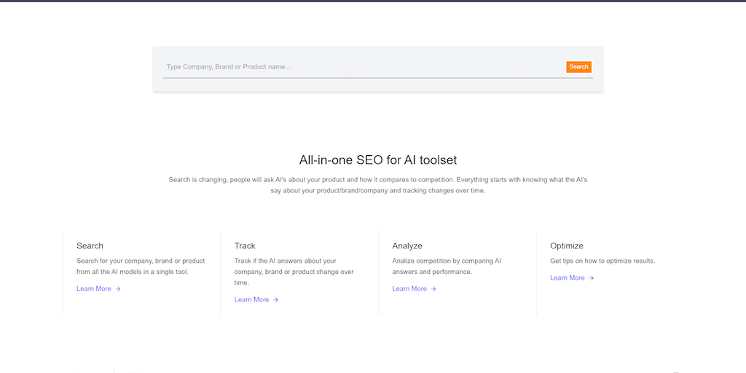The image size is (746, 373).
Task: Open Learn More link for Track
Action: (252, 300)
